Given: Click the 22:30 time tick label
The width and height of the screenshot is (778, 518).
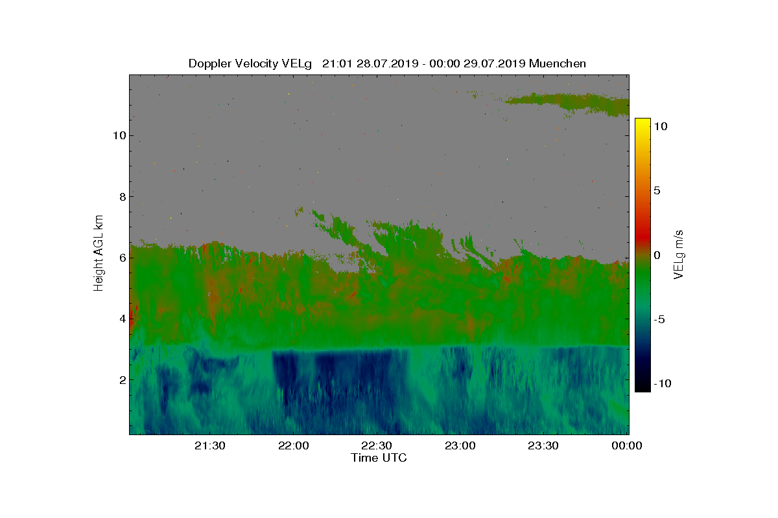Looking at the screenshot, I should click(x=377, y=445).
